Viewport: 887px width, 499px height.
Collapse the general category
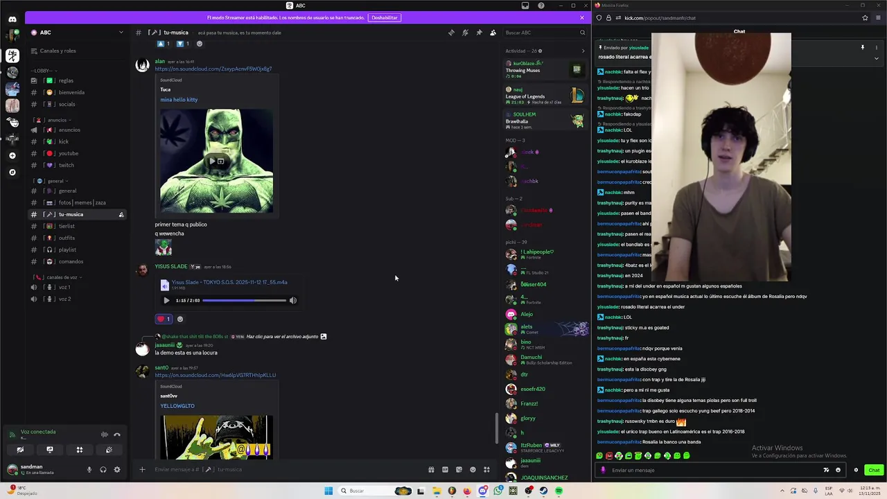coord(52,181)
